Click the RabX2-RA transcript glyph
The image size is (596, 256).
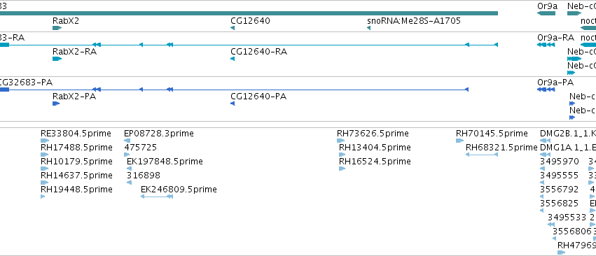pyautogui.click(x=57, y=59)
